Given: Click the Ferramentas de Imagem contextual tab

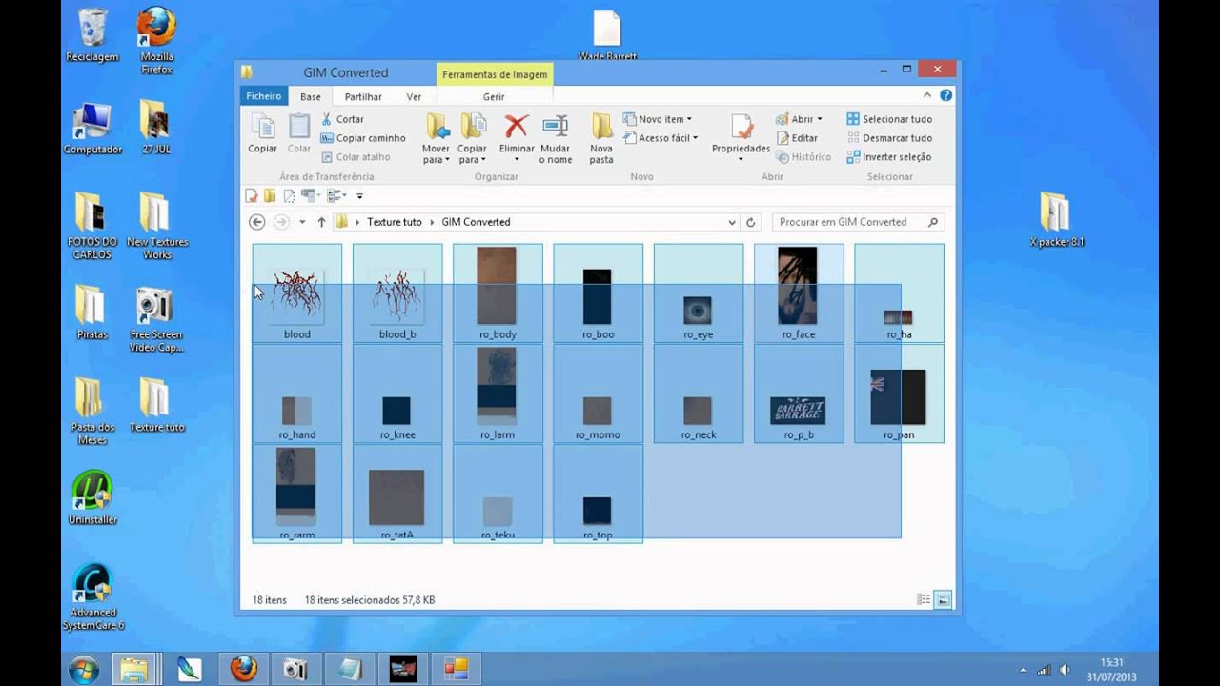Looking at the screenshot, I should (495, 74).
